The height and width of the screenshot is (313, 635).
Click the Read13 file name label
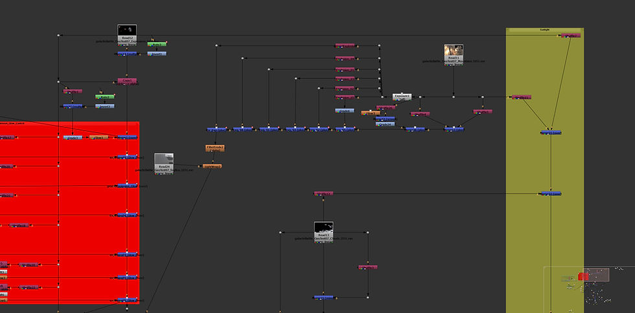coord(323,239)
